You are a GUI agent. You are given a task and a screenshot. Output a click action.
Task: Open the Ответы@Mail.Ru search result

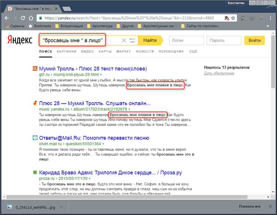click(x=94, y=138)
